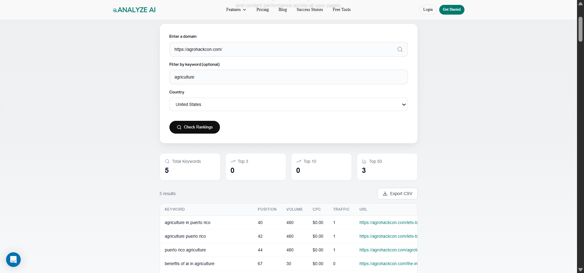Click the Top 3 trend icon
This screenshot has width=584, height=273.
point(233,161)
